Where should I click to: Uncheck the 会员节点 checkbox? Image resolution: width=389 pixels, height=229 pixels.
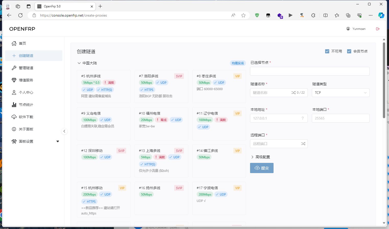click(349, 51)
